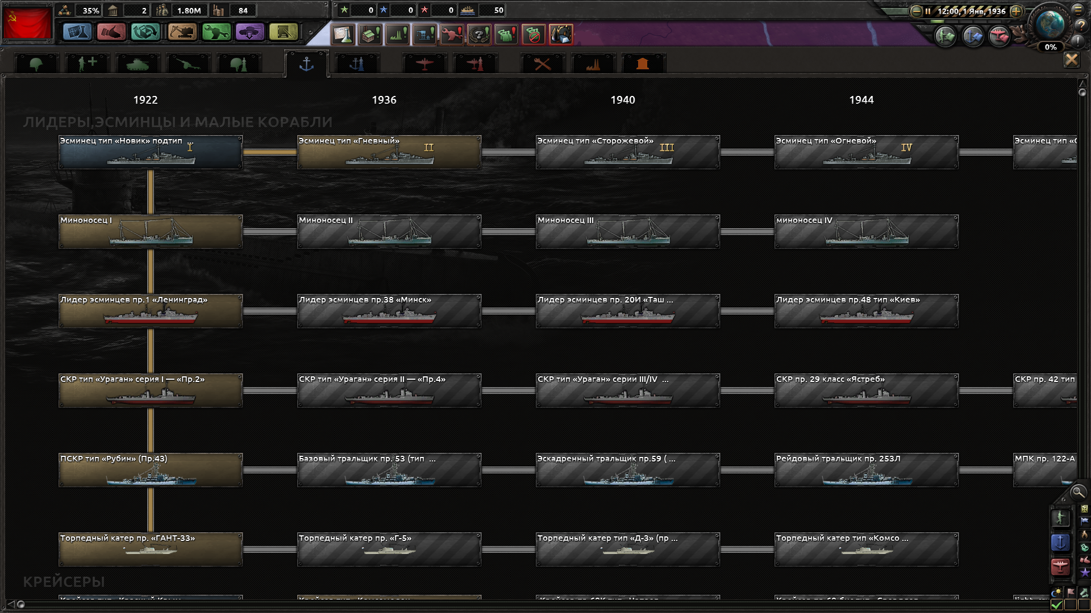Switch to Artillery research tab
Viewport: 1091px width, 613px height.
point(189,64)
